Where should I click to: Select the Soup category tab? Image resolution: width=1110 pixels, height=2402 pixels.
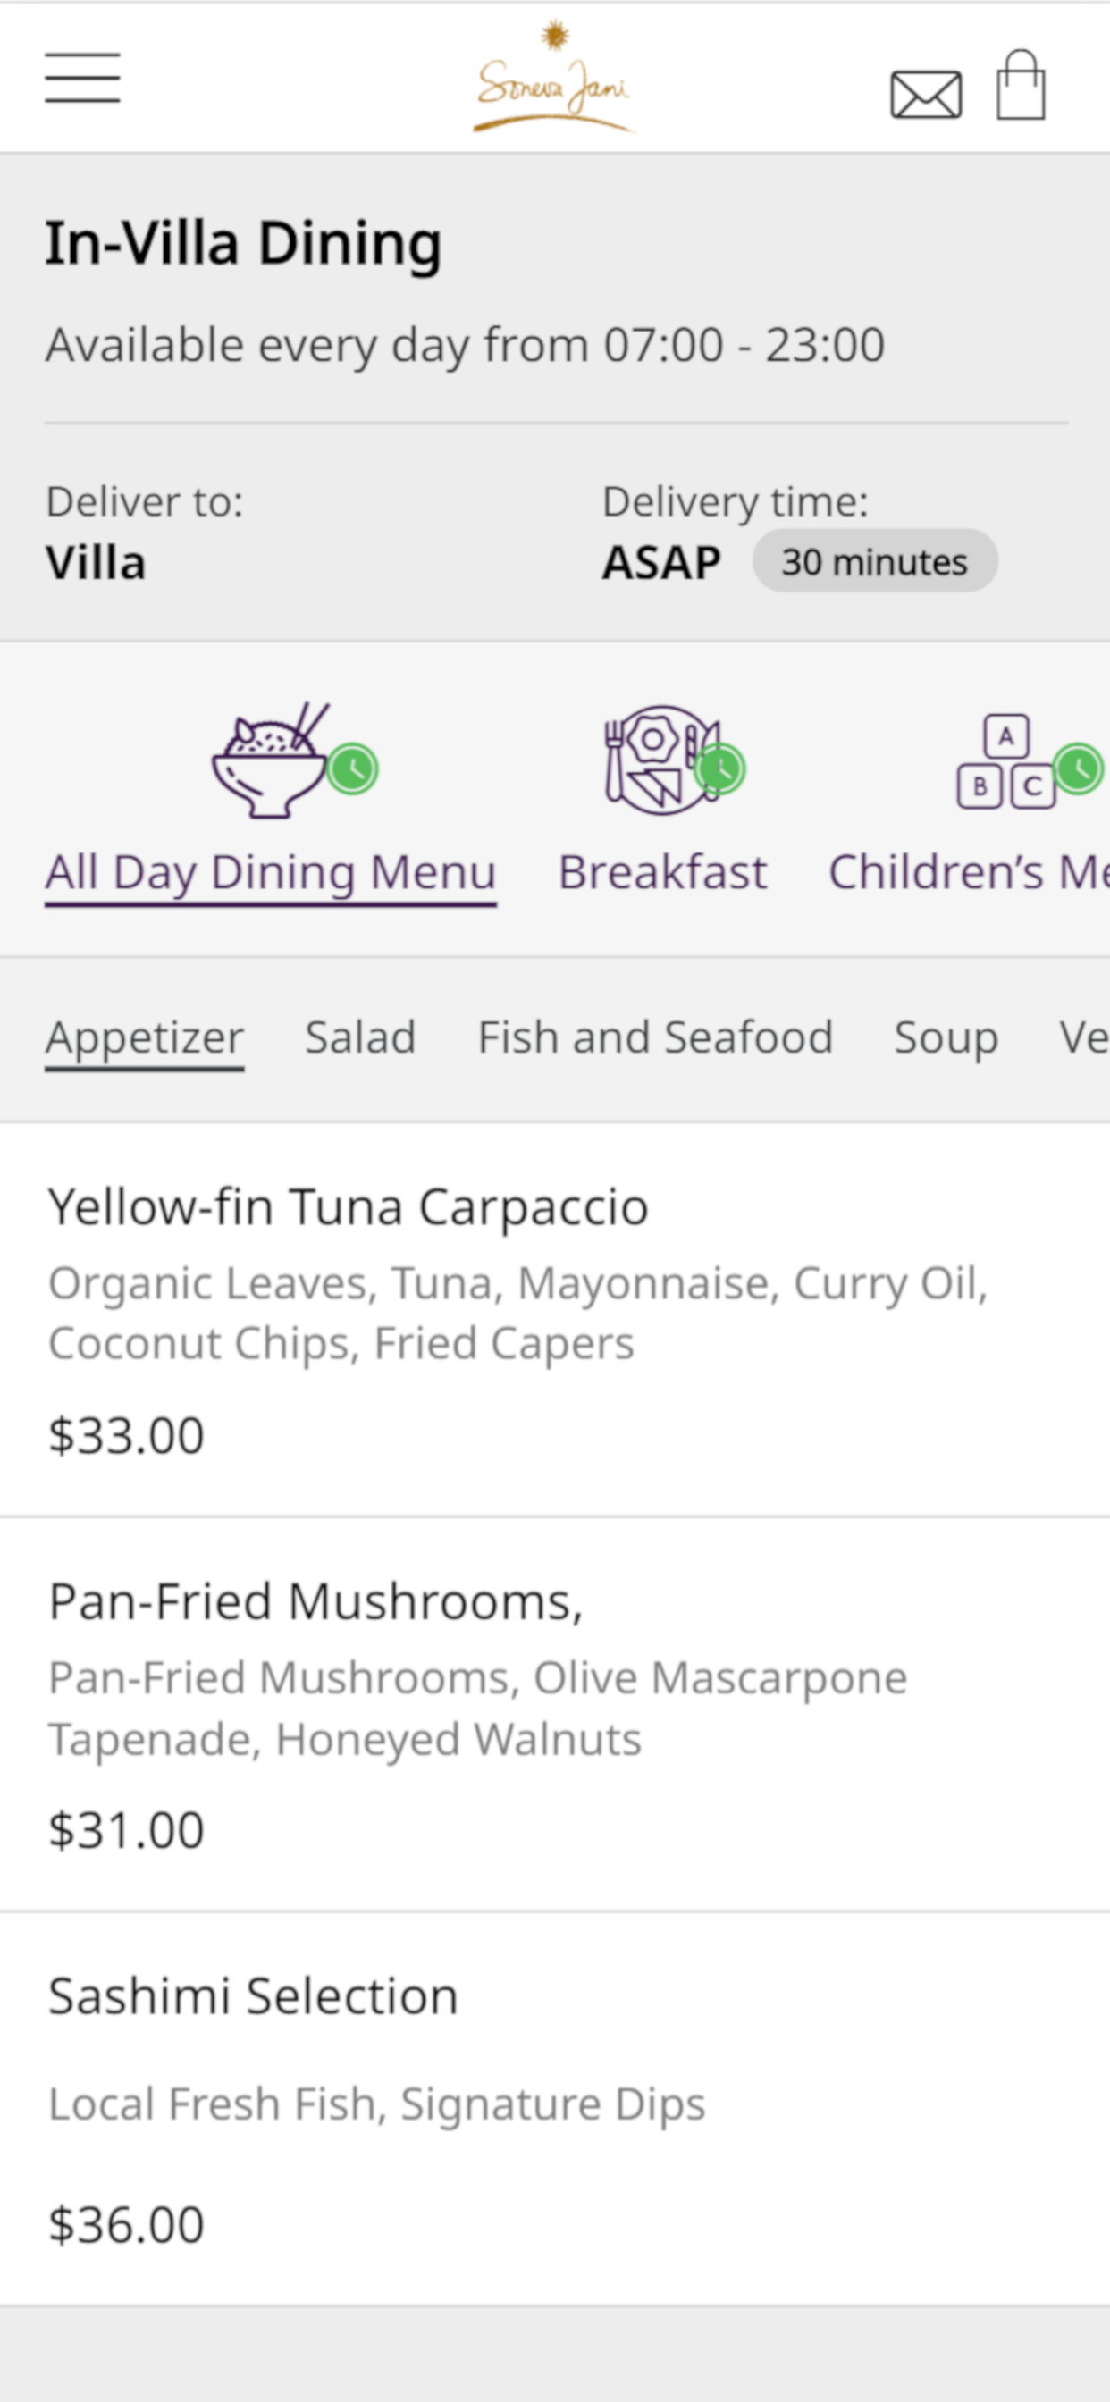[946, 1037]
